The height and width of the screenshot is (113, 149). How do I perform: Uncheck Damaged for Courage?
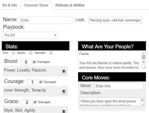[x=41, y=82]
